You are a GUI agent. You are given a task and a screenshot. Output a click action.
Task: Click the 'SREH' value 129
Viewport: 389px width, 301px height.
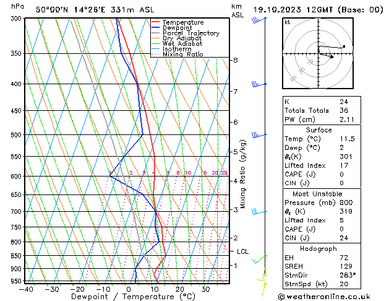[346, 266]
